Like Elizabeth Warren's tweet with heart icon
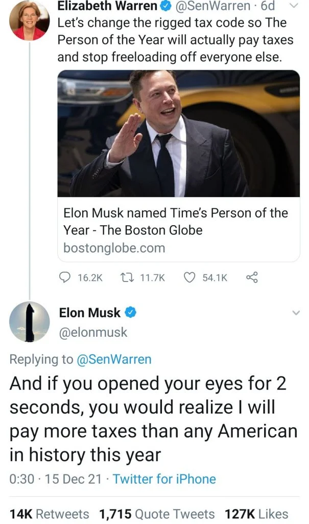Viewport: 309px width, 524px height. [x=189, y=277]
